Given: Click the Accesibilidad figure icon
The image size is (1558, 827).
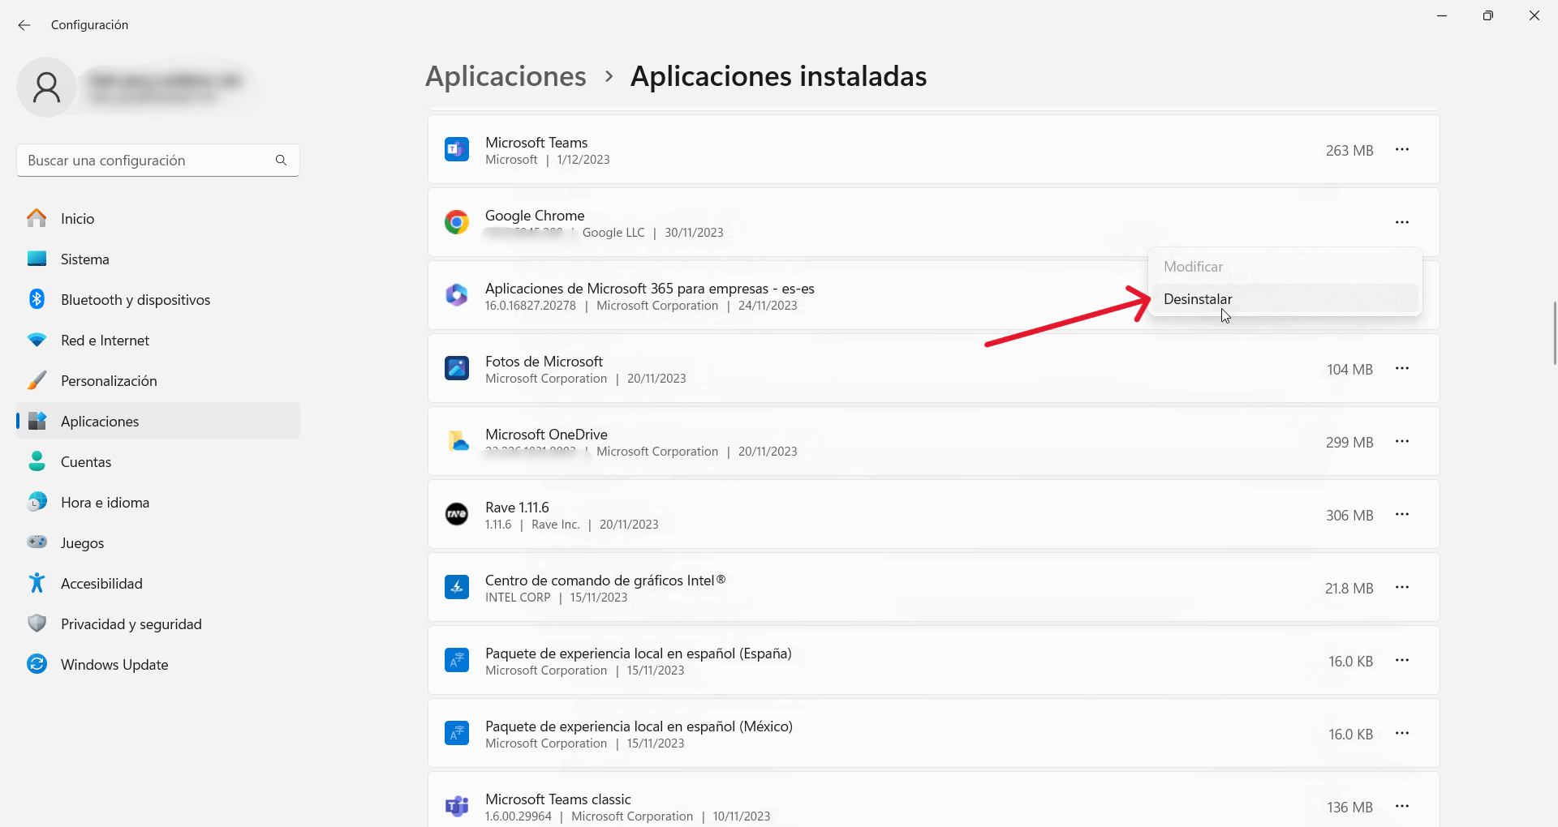Looking at the screenshot, I should point(37,583).
